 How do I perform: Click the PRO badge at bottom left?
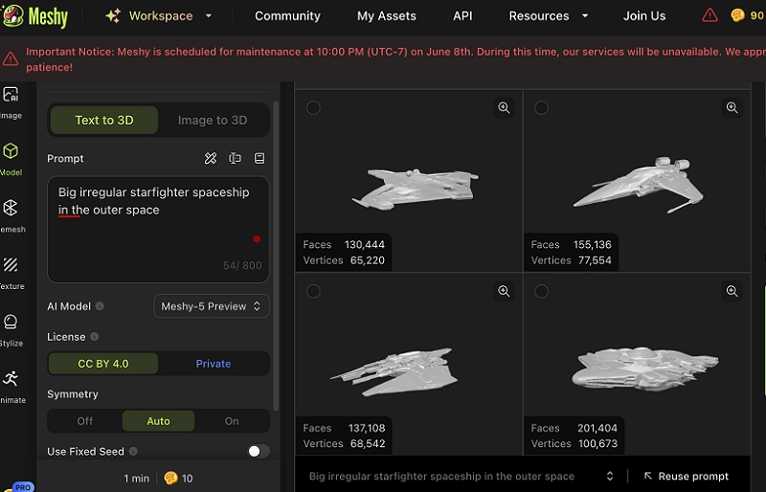click(x=23, y=487)
